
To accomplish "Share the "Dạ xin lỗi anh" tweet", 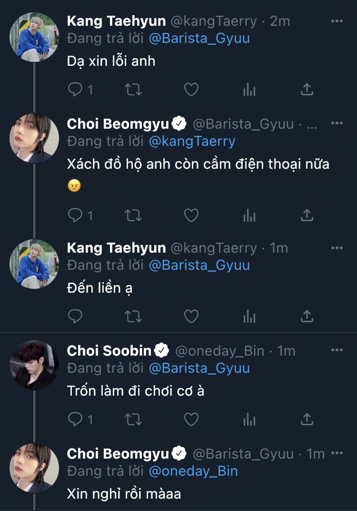I will point(307,90).
